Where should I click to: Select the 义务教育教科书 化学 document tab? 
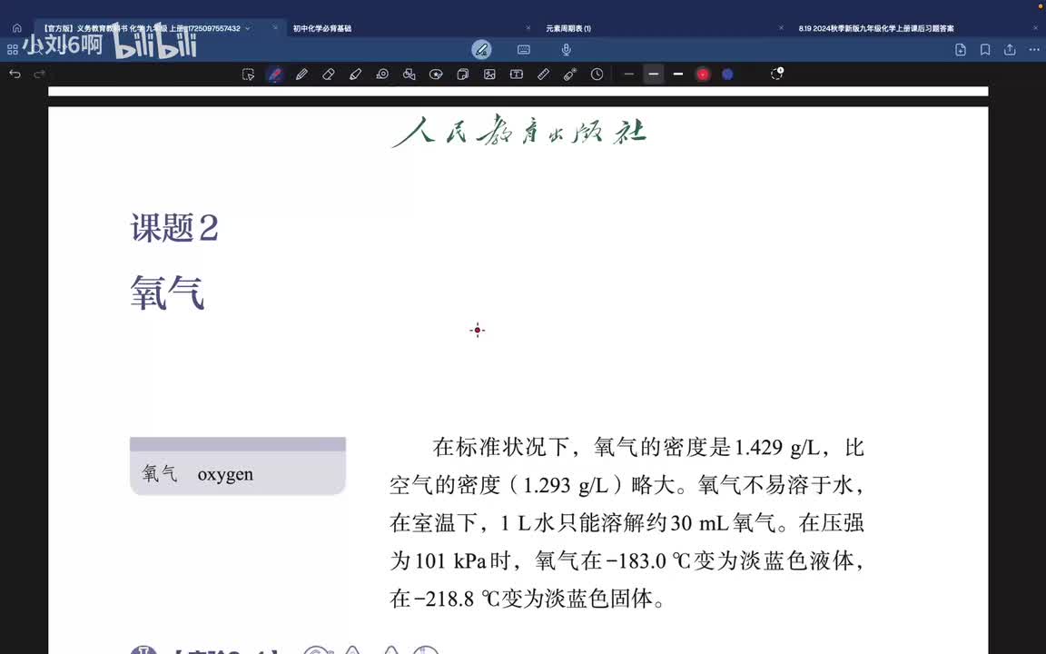click(x=142, y=28)
